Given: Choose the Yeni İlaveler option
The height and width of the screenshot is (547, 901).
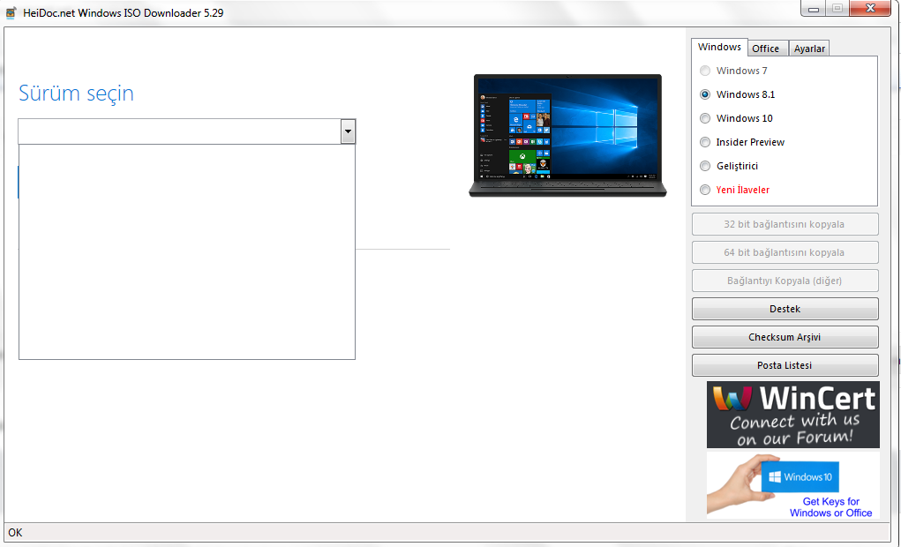Looking at the screenshot, I should (705, 190).
